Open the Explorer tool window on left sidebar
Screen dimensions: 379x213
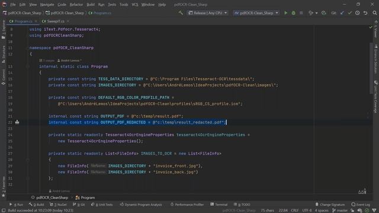click(x=4, y=30)
